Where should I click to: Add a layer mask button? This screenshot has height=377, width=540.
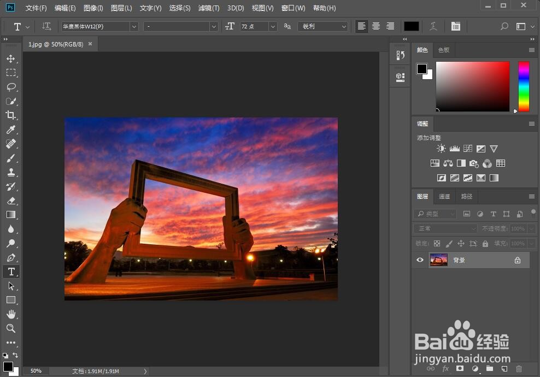[x=460, y=368]
